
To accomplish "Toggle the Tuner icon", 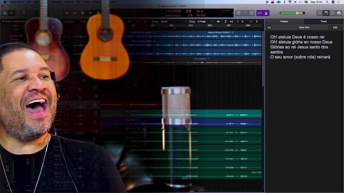I will (245, 13).
